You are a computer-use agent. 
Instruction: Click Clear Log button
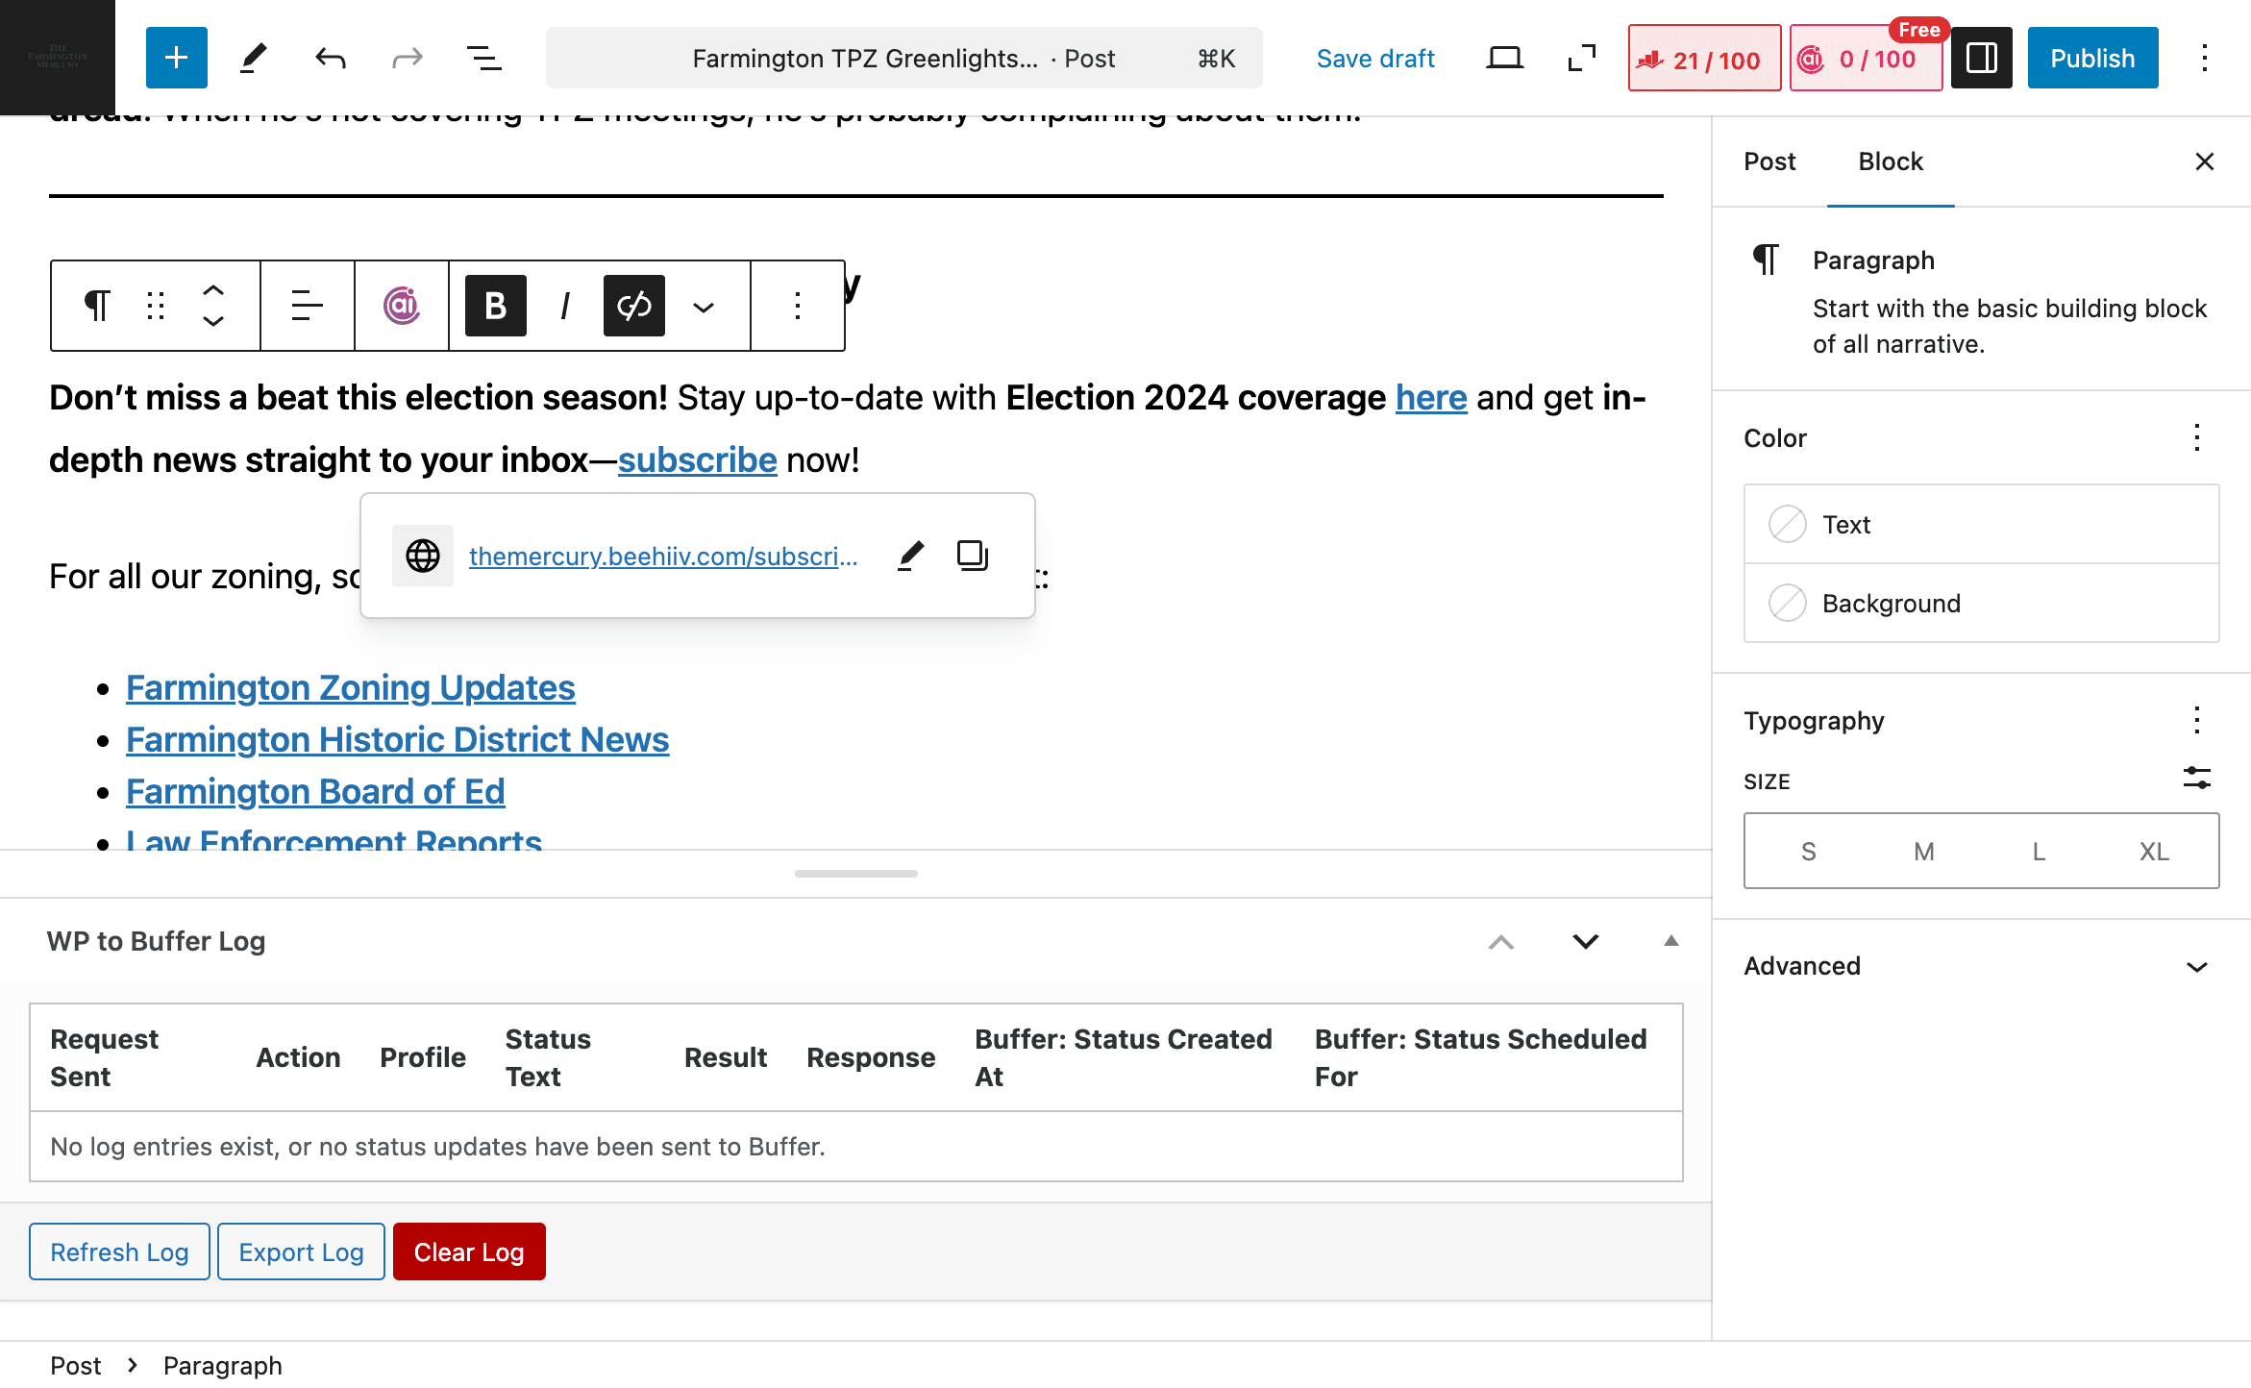coord(469,1252)
